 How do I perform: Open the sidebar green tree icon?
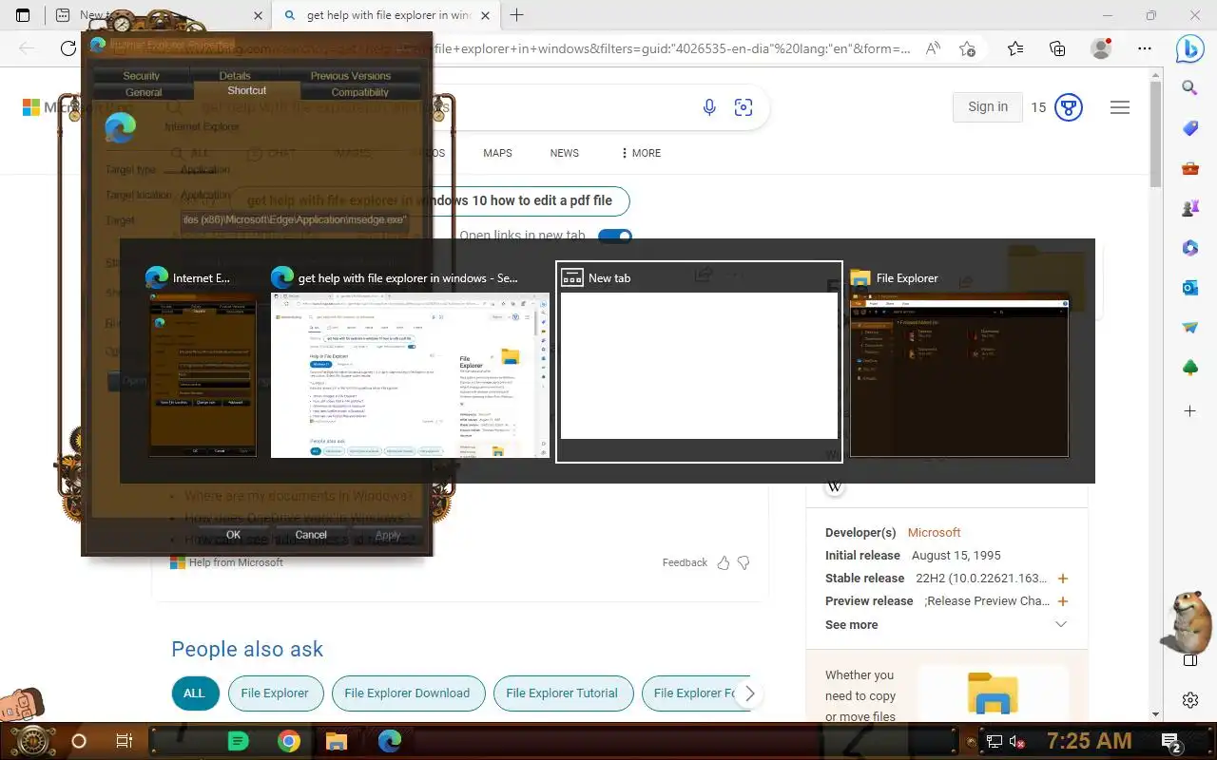point(1190,368)
